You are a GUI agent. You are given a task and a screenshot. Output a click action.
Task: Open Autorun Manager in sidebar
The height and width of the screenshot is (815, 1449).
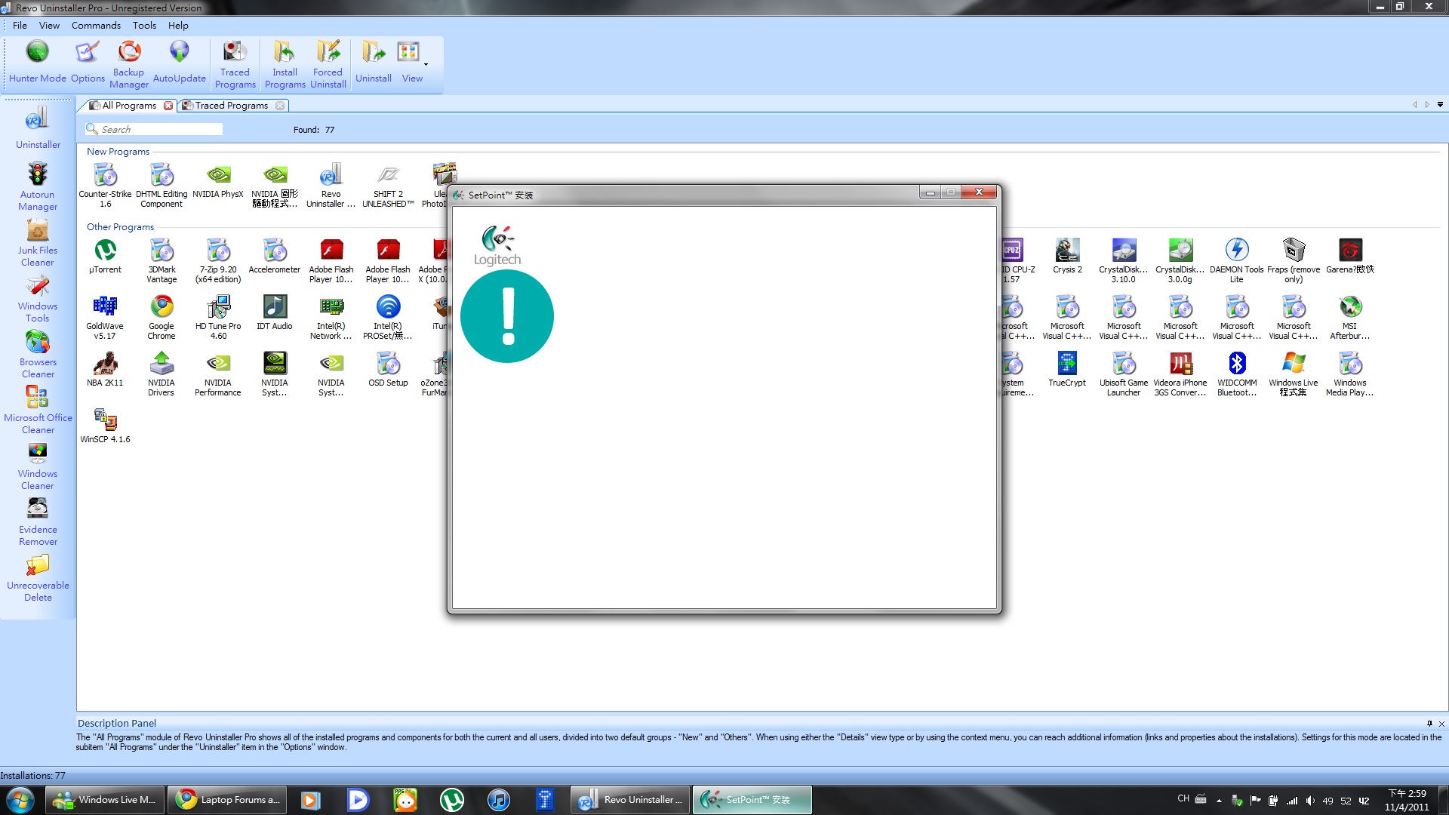[38, 187]
